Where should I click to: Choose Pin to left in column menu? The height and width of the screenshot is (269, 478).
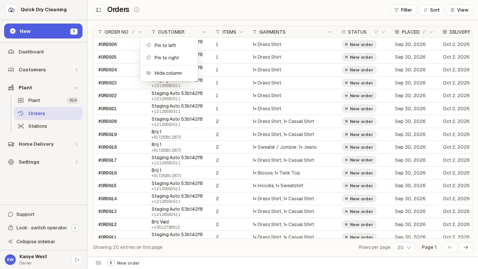pyautogui.click(x=169, y=46)
